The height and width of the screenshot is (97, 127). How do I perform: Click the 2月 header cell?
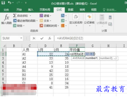point(61,50)
